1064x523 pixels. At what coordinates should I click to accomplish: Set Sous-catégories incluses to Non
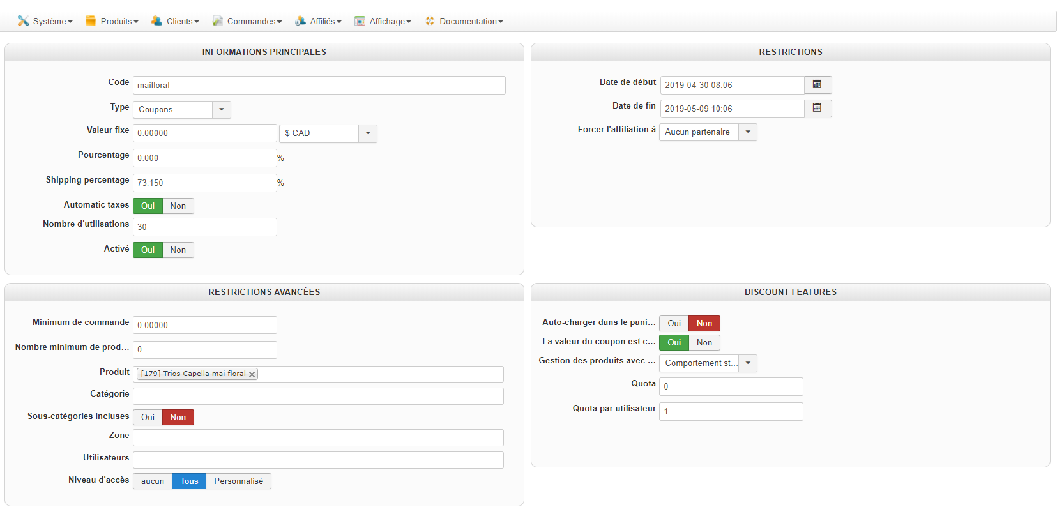tap(178, 417)
